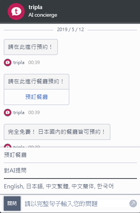Click the bold tripla title in header
Screen dimensions: 140x213
(35, 7)
